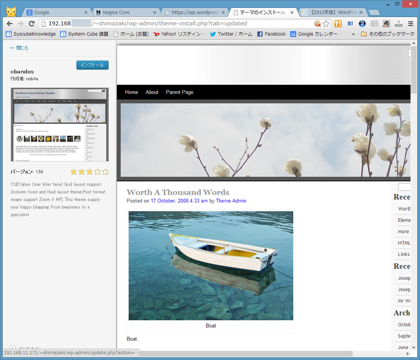Open the Theme Admin author link

tap(231, 201)
